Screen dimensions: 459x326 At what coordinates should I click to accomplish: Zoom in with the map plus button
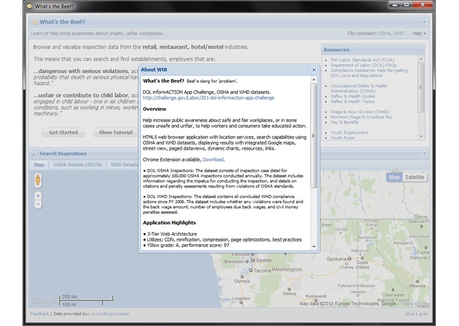[x=38, y=195]
